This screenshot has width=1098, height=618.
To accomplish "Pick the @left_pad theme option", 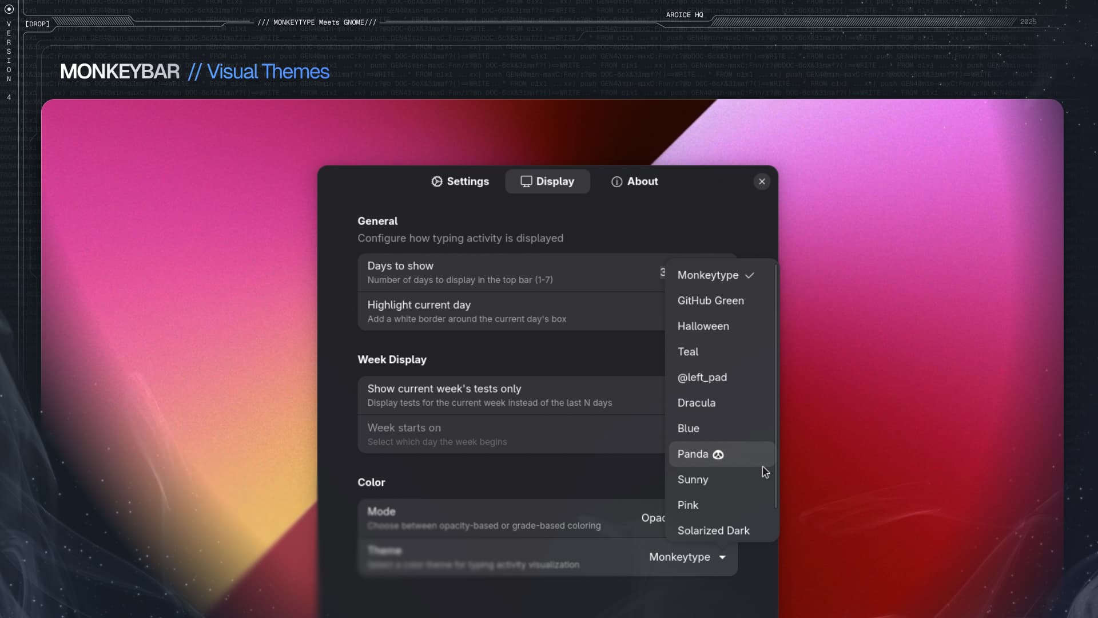I will [702, 377].
